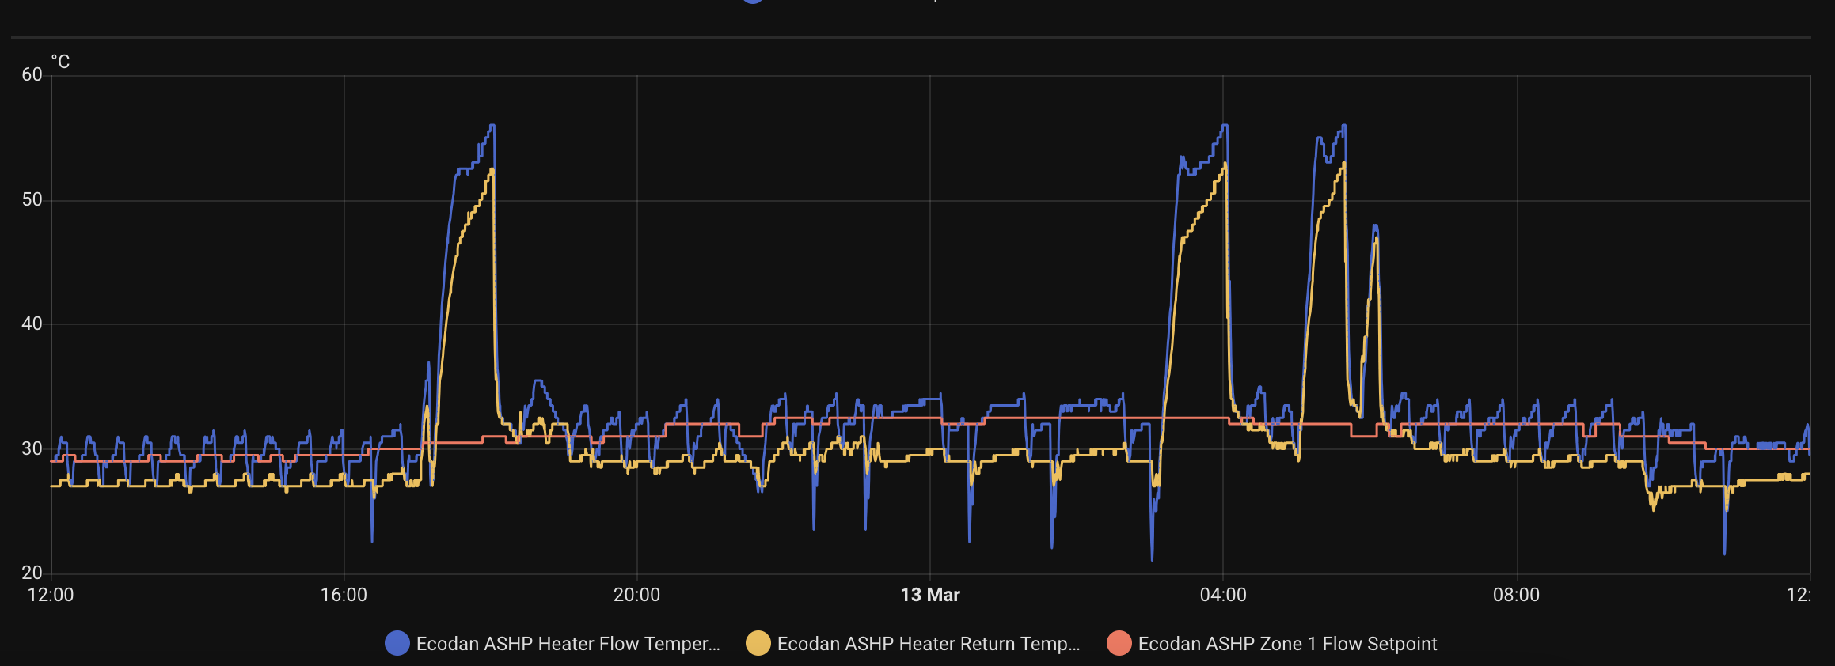
Task: Click the partially visible blue legend dot at top
Action: point(753,2)
